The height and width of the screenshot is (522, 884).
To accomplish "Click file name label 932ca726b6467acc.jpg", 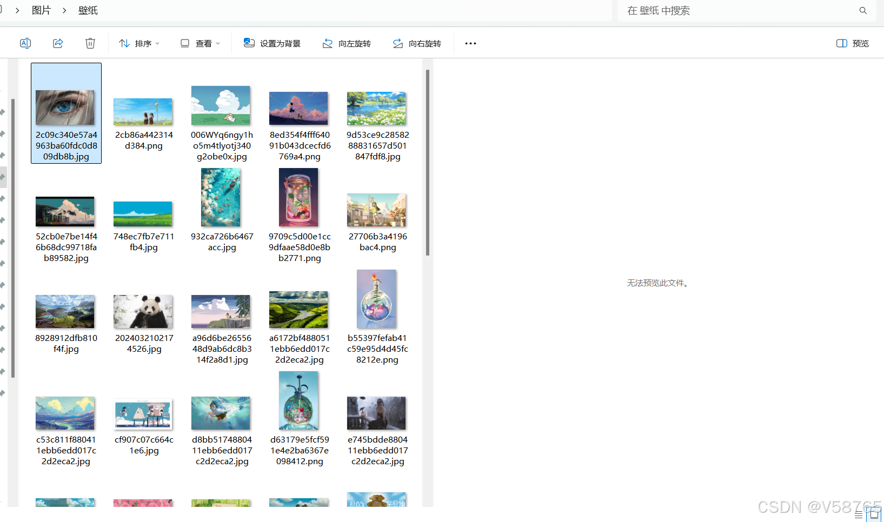I will coord(222,242).
